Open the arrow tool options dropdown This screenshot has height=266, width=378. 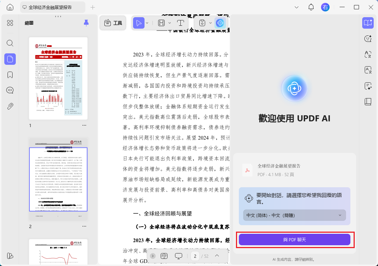147,23
